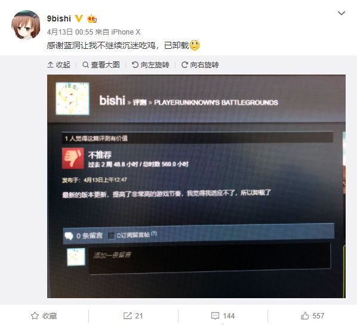Click the expanded Steam review photo
The height and width of the screenshot is (325, 357).
pyautogui.click(x=196, y=186)
